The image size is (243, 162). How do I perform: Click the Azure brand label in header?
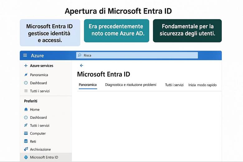(x=37, y=55)
